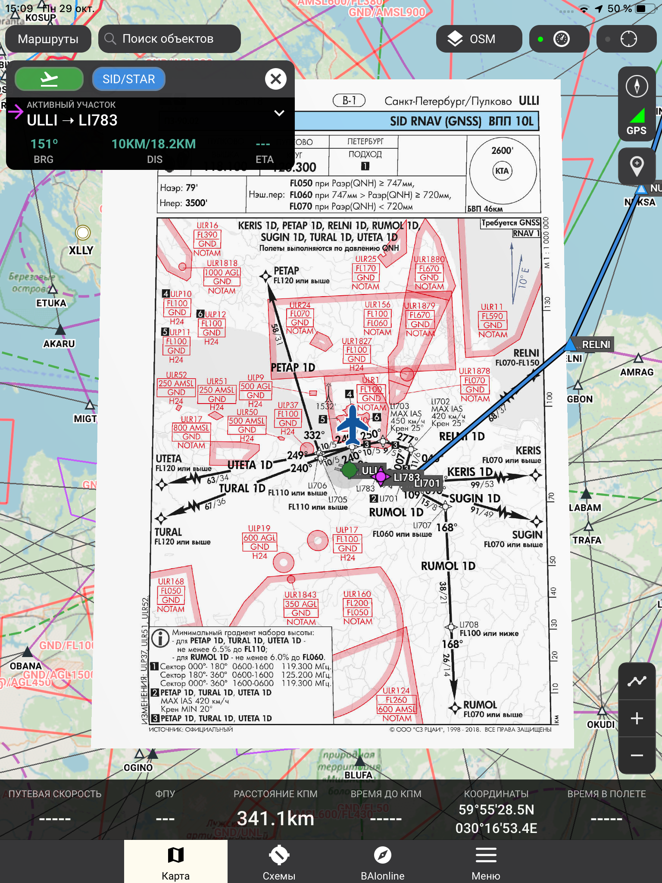The height and width of the screenshot is (883, 662).
Task: Tap the 10KM/18.2KM DIS value
Action: click(x=154, y=144)
